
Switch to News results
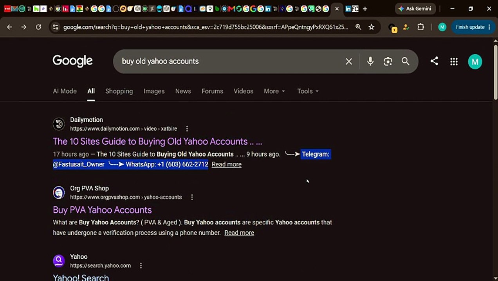coord(183,91)
